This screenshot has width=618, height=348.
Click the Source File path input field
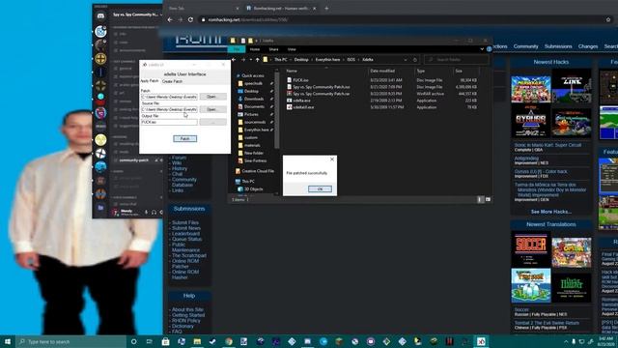coord(169,109)
